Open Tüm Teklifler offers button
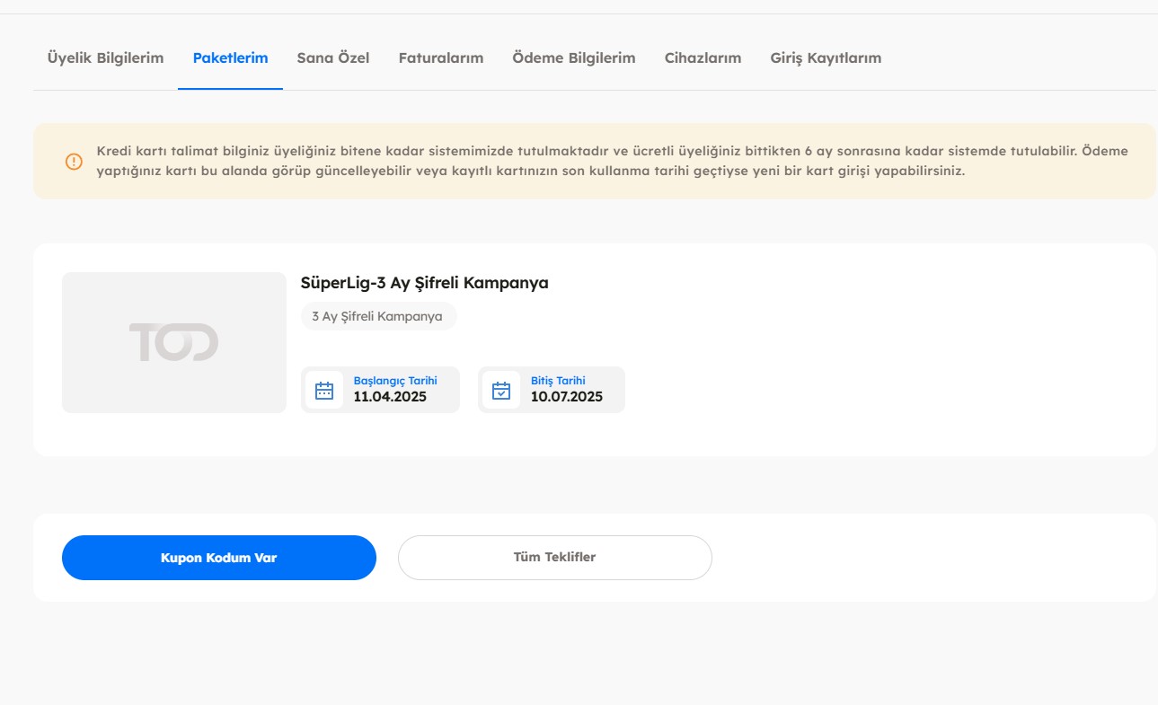The image size is (1158, 705). (555, 558)
